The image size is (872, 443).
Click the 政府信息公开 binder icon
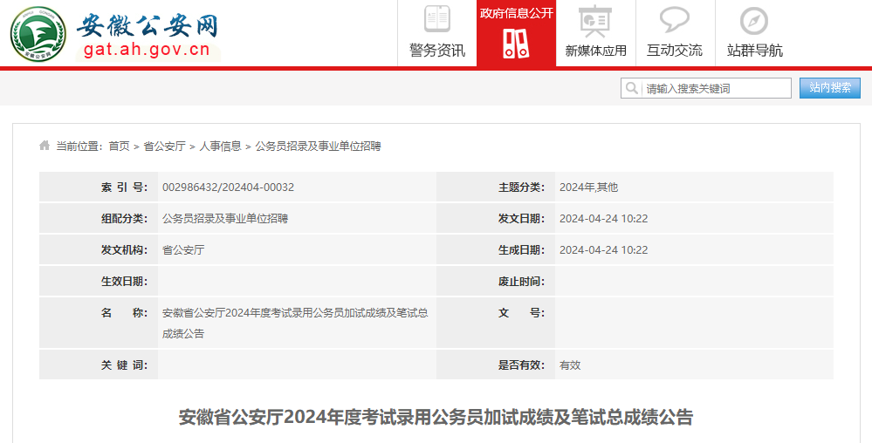[516, 44]
